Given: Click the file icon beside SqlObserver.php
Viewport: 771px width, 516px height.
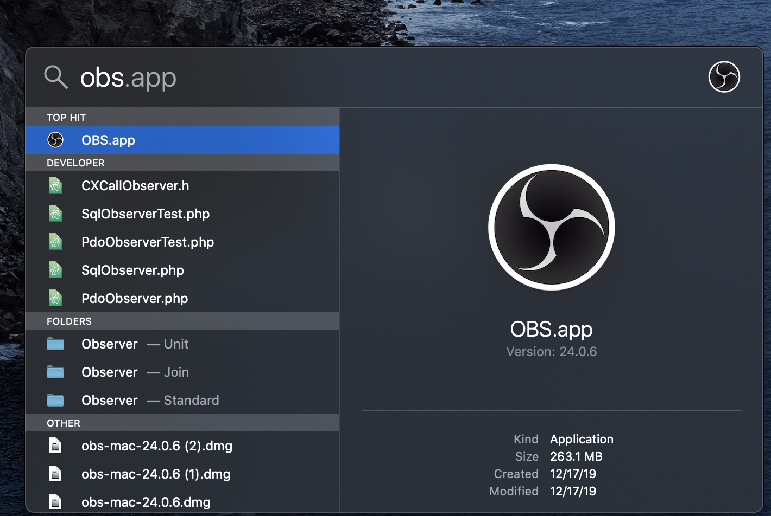Looking at the screenshot, I should click(x=55, y=270).
